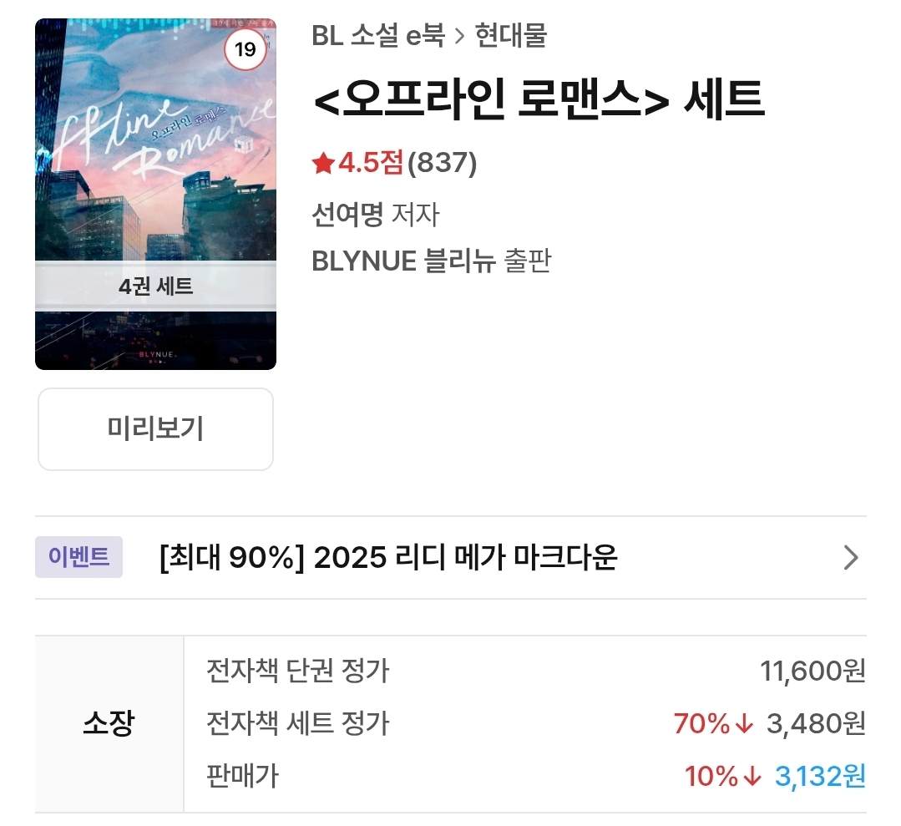This screenshot has height=826, width=901.
Task: Open the 2025 리디 메가 마크다운 event
Action: tap(387, 557)
